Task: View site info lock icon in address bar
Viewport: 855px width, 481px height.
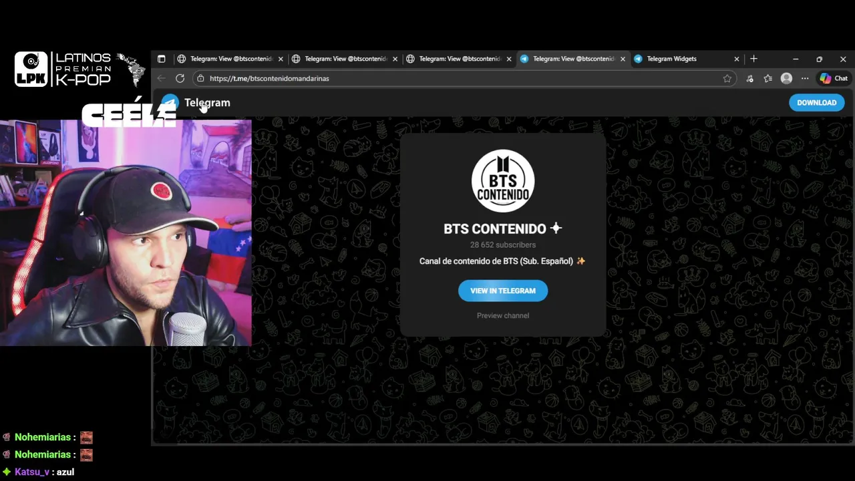Action: pos(200,78)
